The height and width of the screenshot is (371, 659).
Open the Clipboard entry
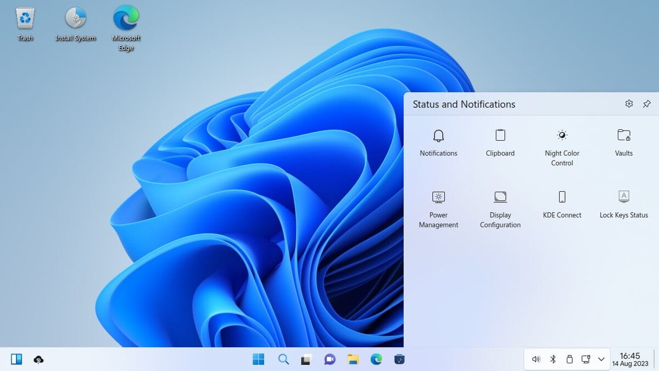(500, 143)
